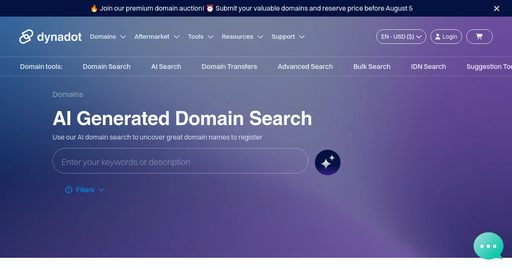Expand the Tools menu
Screen dimensions: 512x268
201,37
